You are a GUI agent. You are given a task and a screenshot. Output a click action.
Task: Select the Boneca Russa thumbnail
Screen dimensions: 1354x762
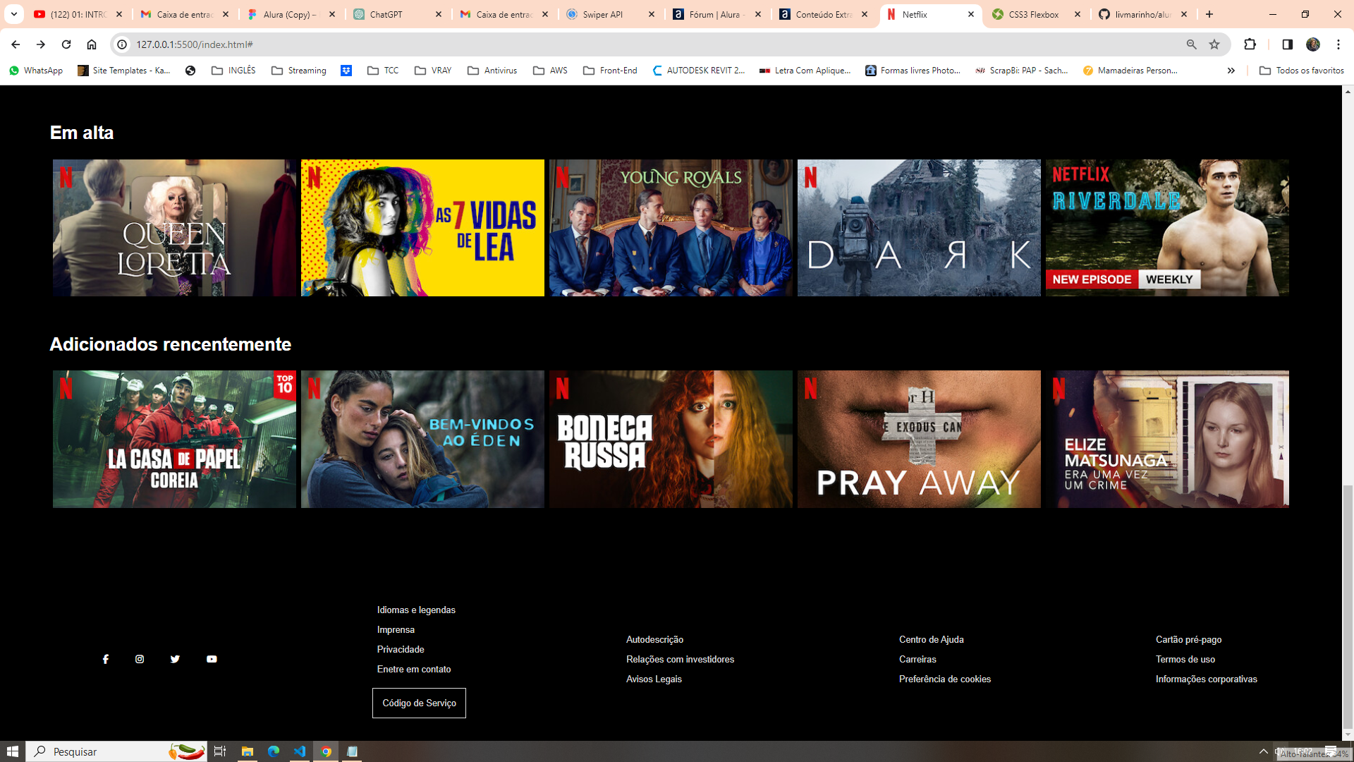coord(671,440)
